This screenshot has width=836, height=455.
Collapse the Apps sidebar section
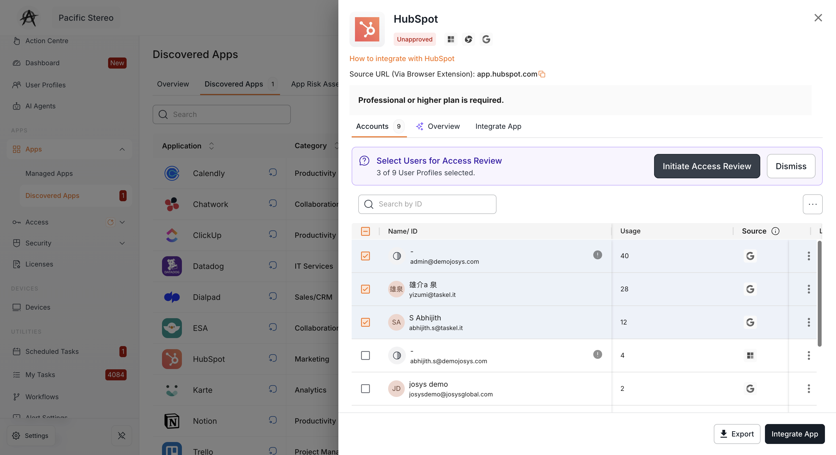122,149
